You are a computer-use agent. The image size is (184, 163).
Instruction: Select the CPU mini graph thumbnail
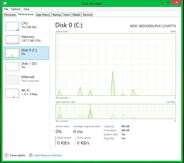[12, 26]
